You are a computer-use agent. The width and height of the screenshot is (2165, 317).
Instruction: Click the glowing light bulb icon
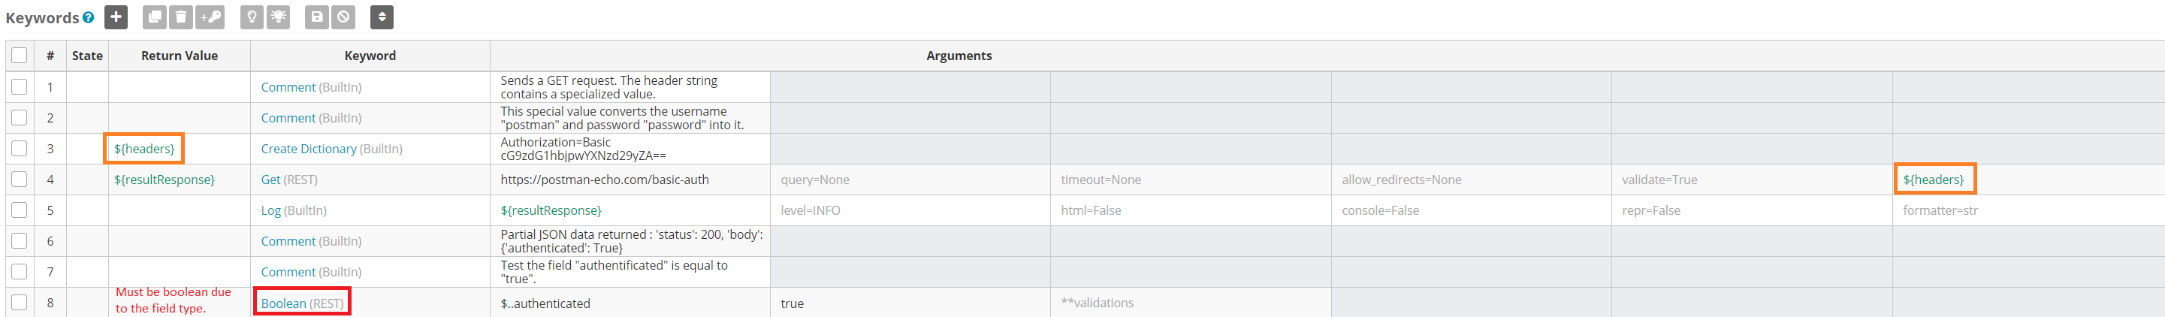click(x=278, y=17)
